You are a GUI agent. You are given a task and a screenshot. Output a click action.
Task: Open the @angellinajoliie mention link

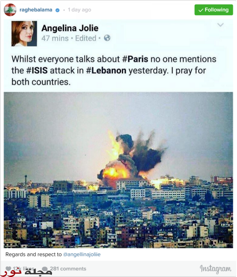click(x=82, y=255)
